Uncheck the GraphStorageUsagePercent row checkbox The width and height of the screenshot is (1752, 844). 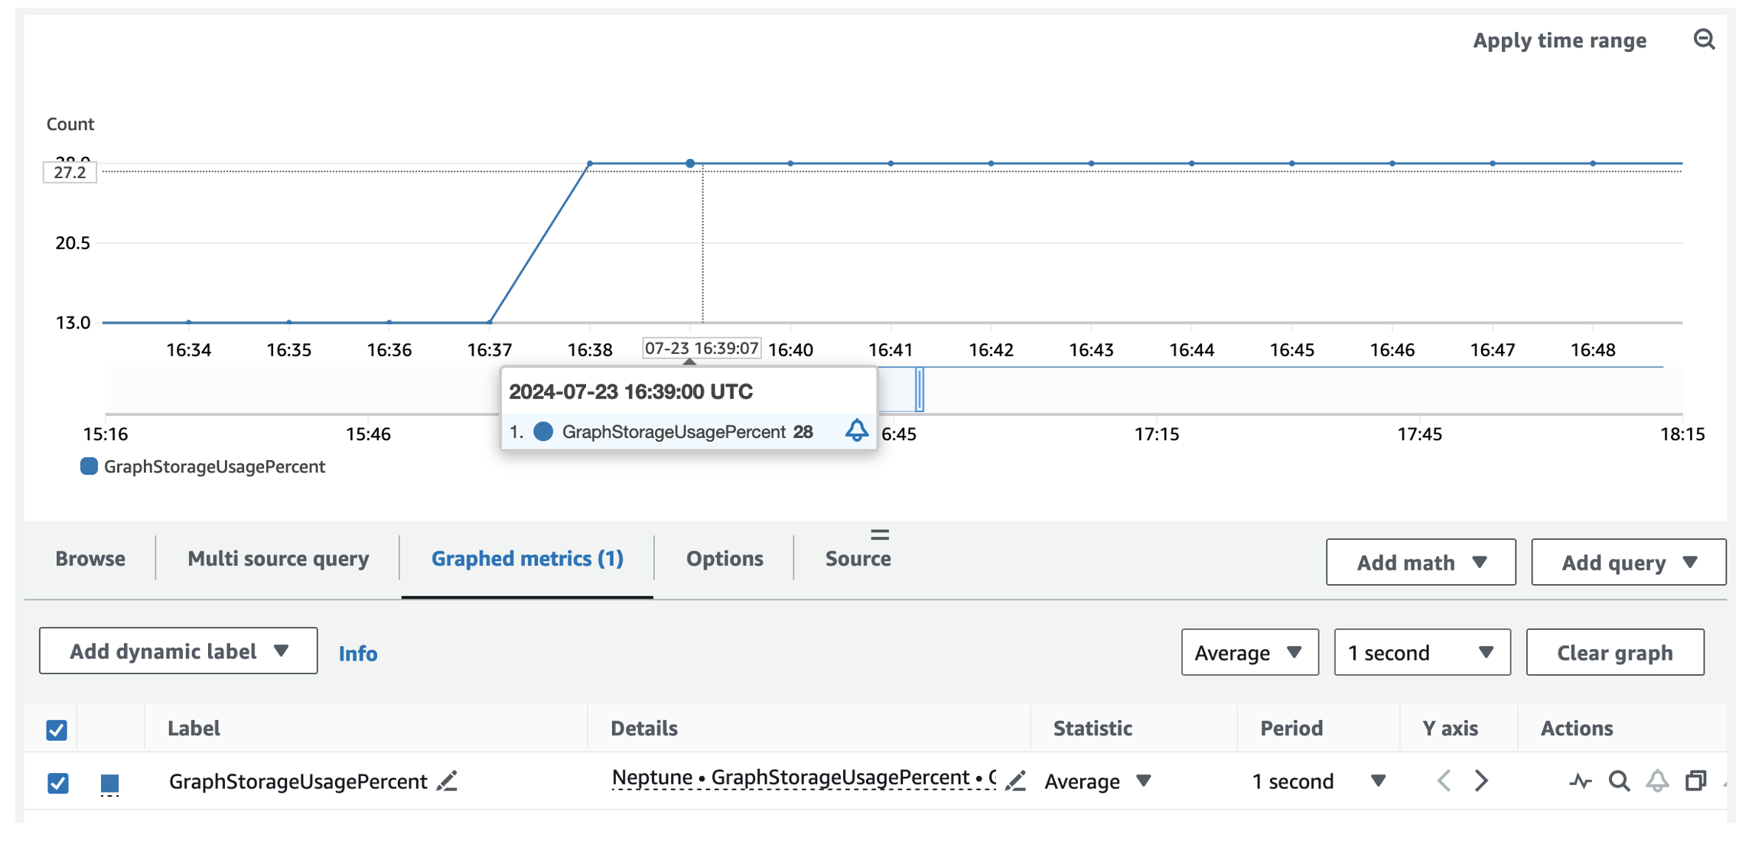point(58,783)
